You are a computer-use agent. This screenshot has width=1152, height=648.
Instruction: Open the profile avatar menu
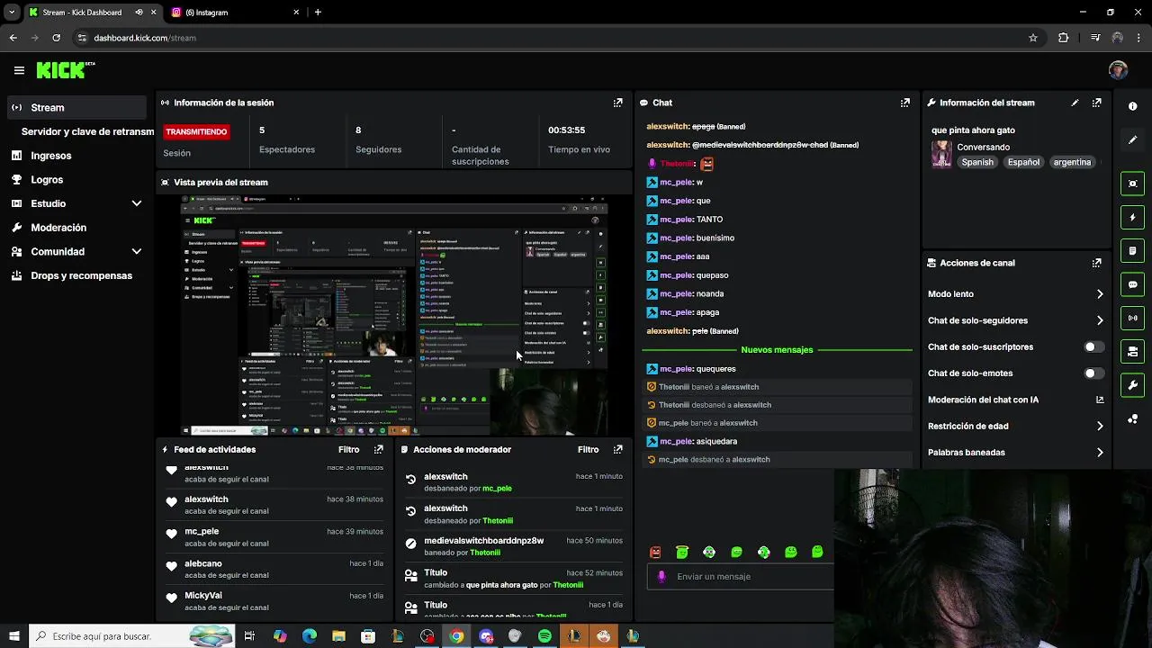(1118, 70)
